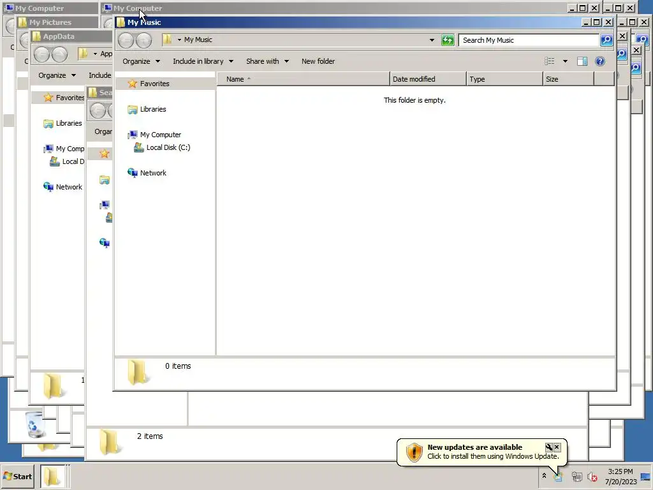The height and width of the screenshot is (490, 653).
Task: Open the Organize menu in My Music
Action: coord(141,61)
